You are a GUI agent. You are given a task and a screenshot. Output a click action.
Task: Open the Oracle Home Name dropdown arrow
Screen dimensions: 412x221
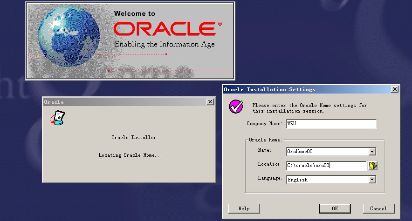[372, 152]
